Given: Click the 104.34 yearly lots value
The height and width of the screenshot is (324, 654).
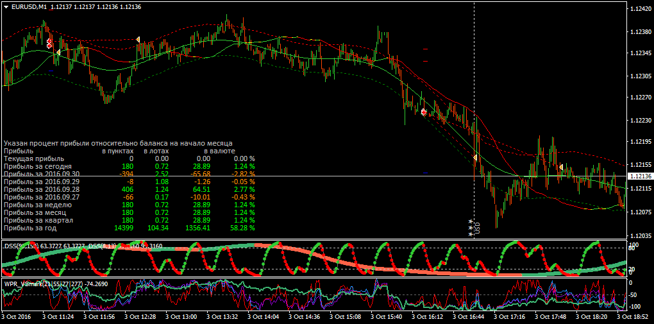Looking at the screenshot, I should coord(158,228).
